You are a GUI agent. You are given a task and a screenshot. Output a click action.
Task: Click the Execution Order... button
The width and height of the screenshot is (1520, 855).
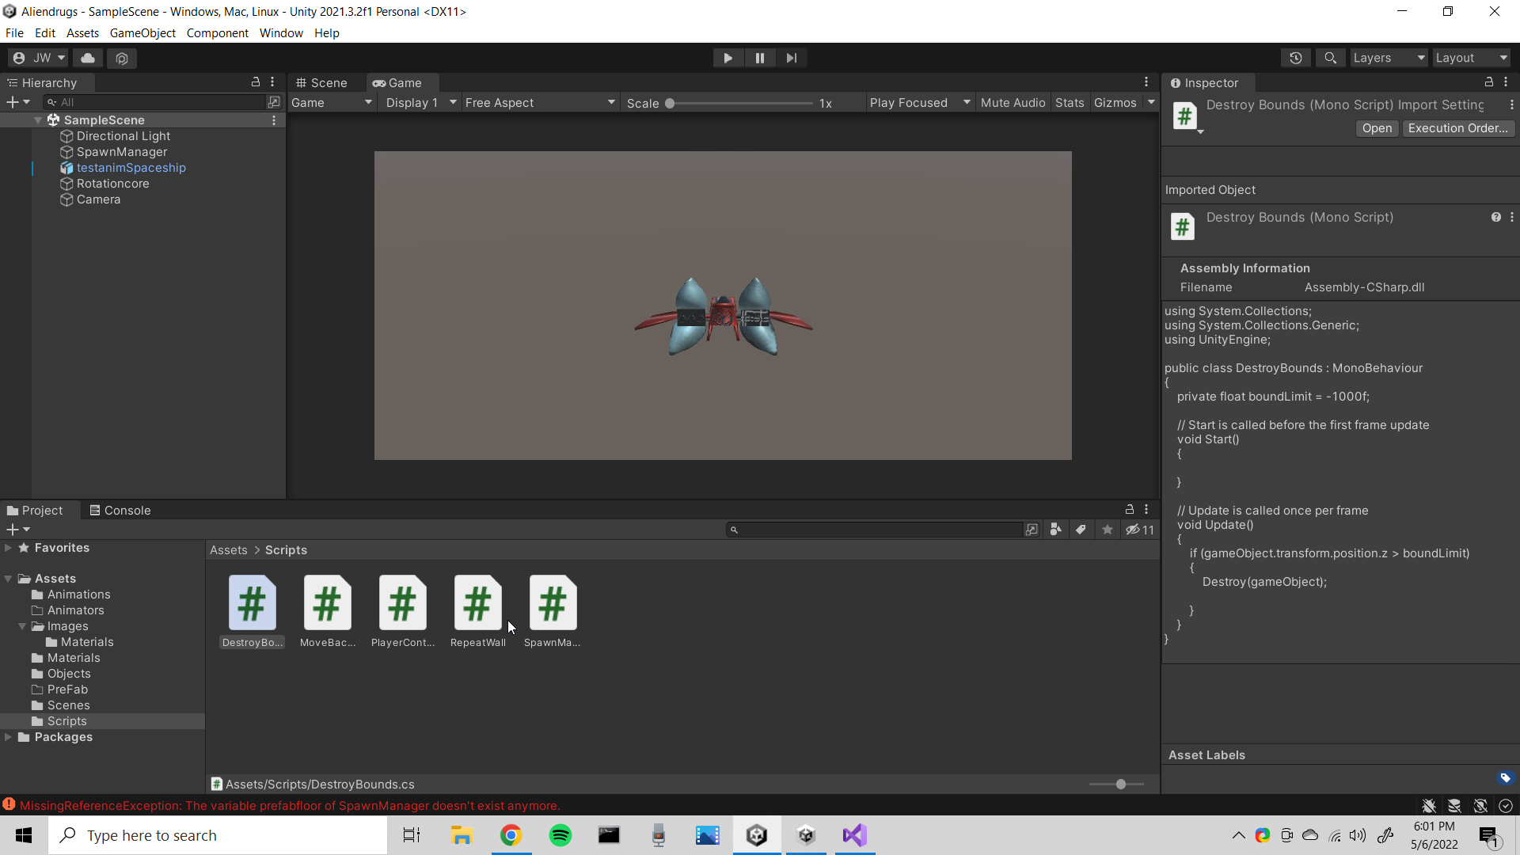pyautogui.click(x=1457, y=128)
